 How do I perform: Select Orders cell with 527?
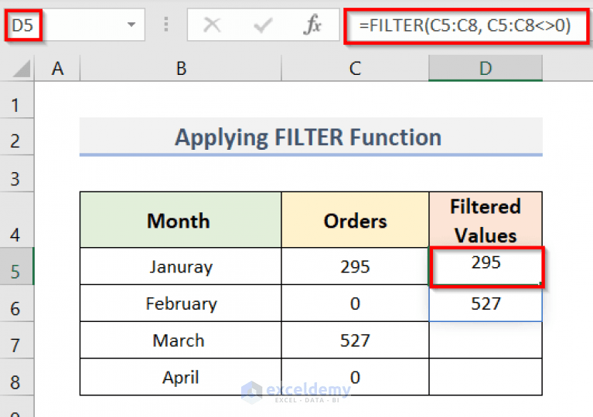(355, 341)
